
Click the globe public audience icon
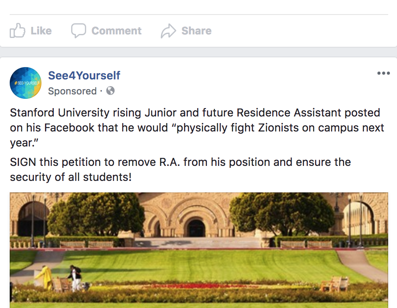point(111,91)
